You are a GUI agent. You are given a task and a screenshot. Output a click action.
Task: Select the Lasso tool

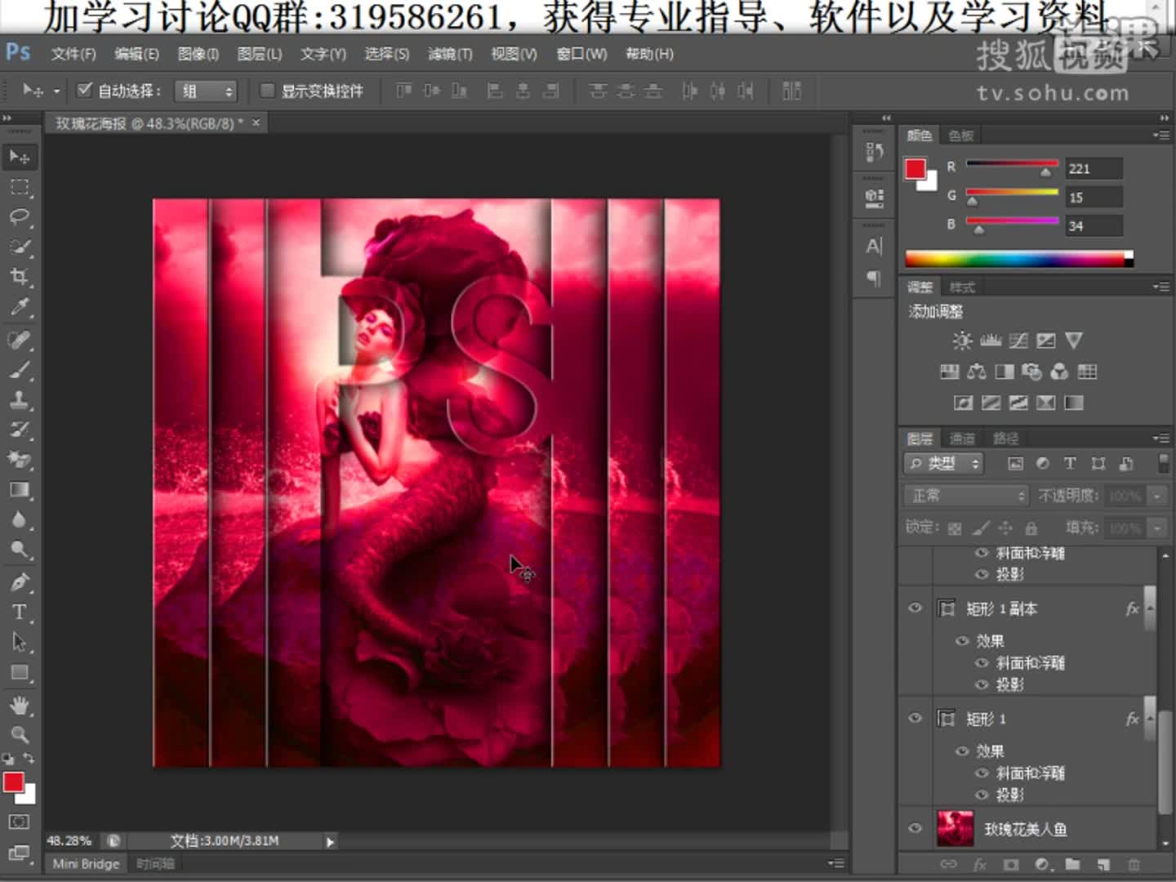19,216
